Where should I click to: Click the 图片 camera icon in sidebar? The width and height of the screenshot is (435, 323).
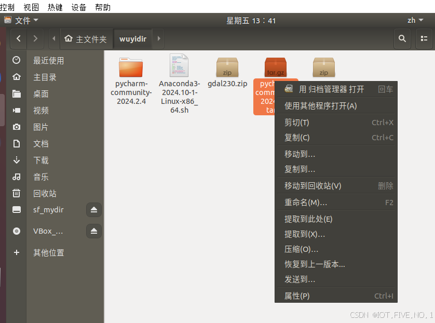pyautogui.click(x=17, y=127)
